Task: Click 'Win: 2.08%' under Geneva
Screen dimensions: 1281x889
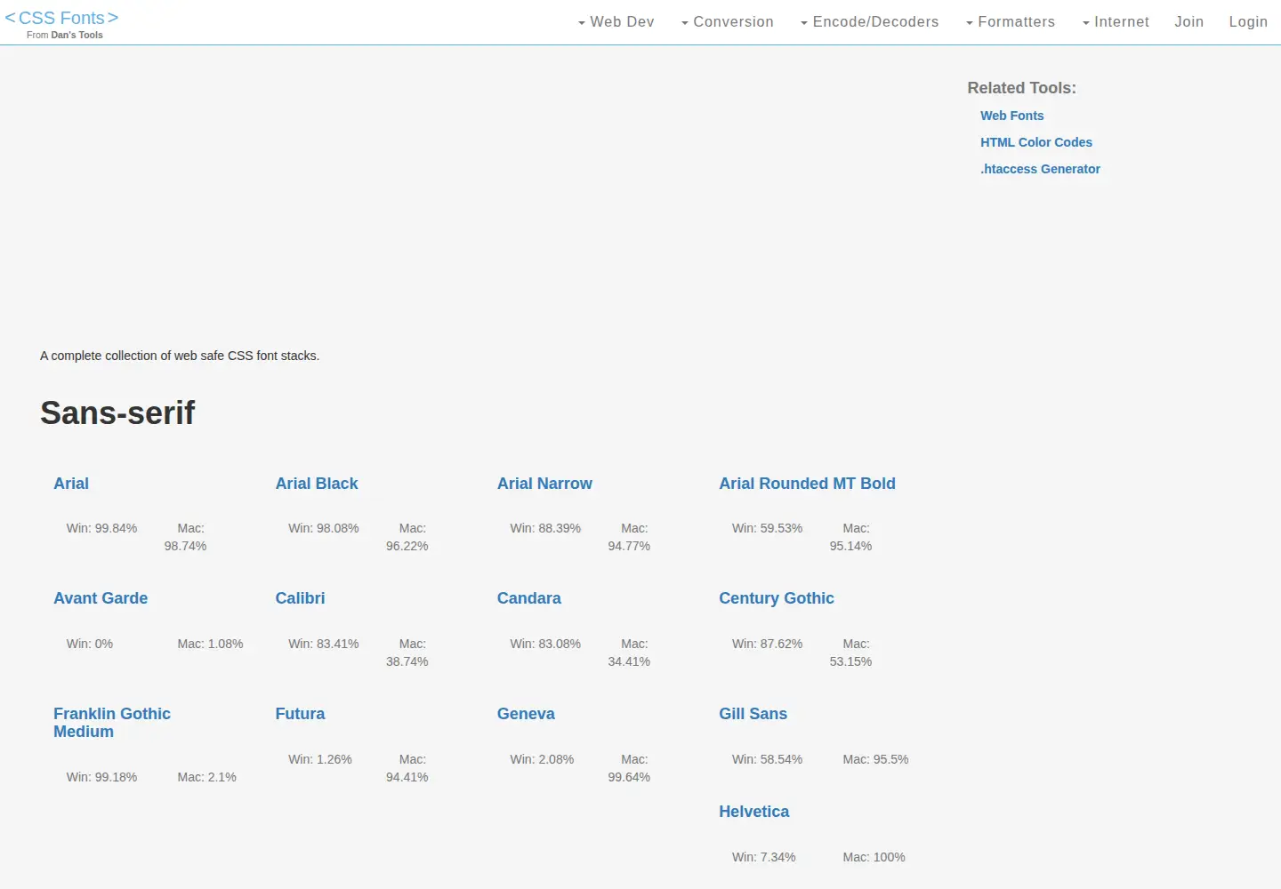Action: pyautogui.click(x=542, y=759)
